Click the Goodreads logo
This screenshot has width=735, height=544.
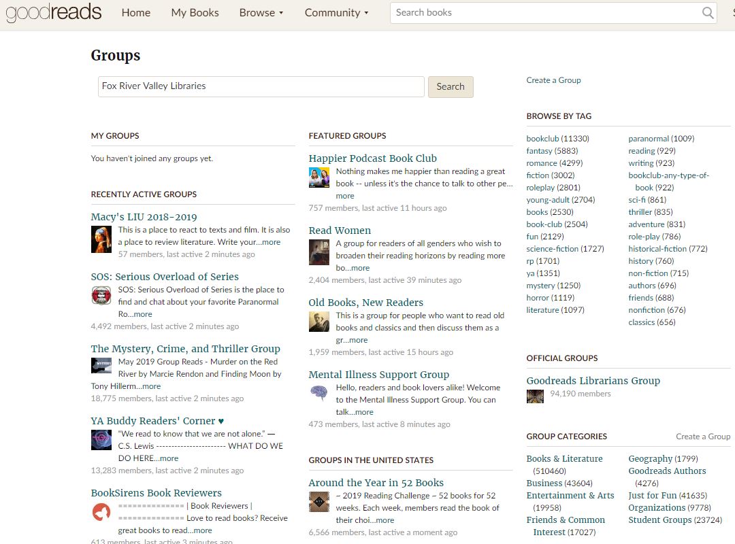point(53,12)
